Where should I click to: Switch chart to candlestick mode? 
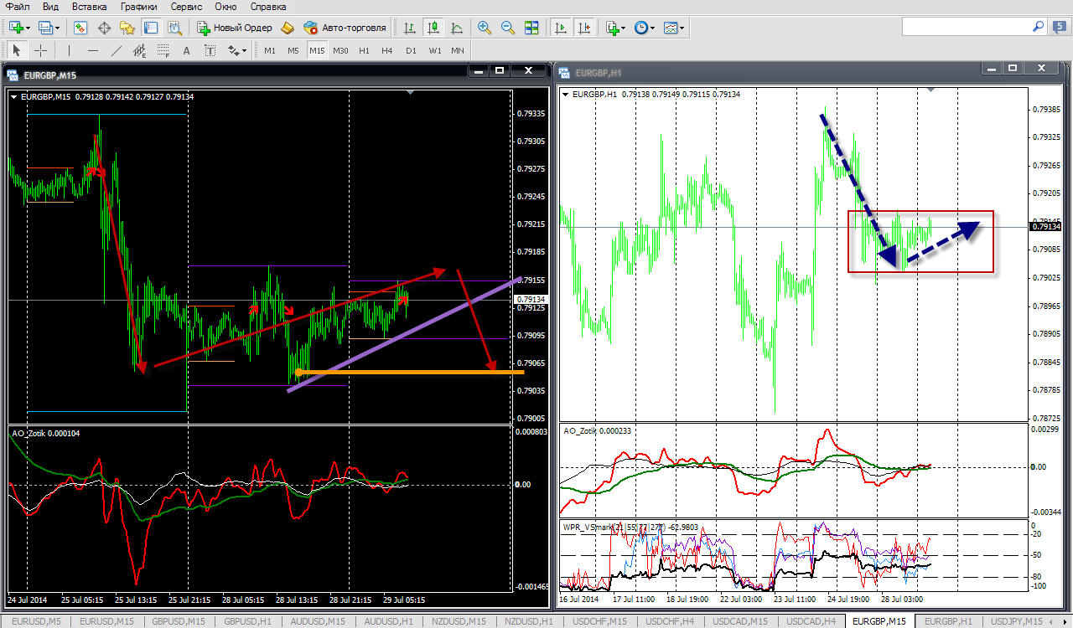click(433, 28)
